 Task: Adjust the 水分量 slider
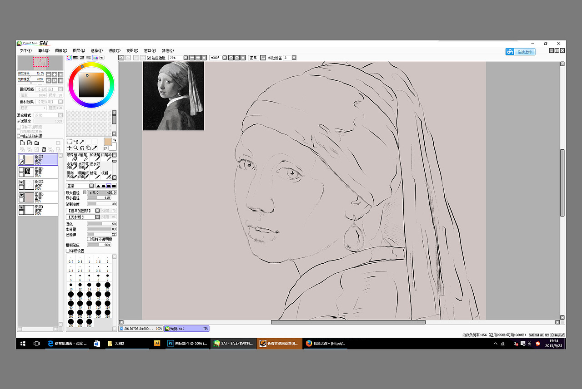(x=101, y=229)
